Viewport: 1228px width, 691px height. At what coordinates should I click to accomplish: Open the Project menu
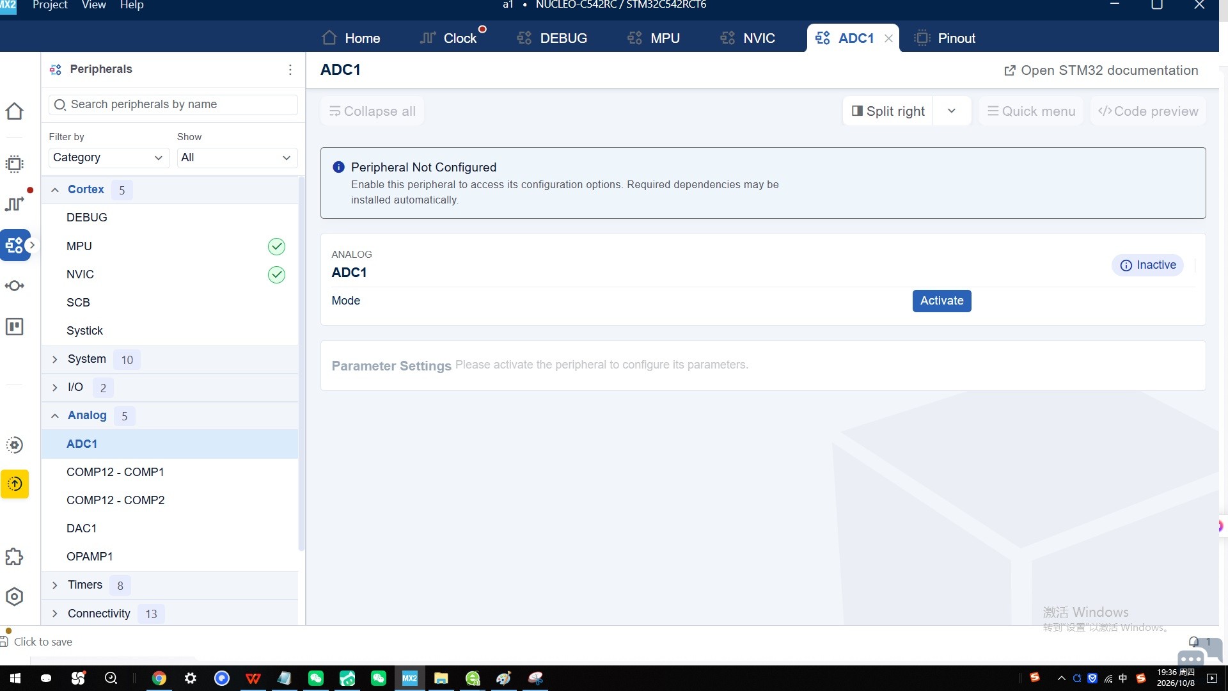click(x=50, y=5)
